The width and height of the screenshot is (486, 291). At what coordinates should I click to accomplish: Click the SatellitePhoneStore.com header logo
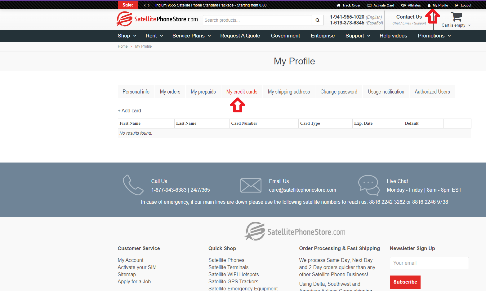(x=157, y=19)
